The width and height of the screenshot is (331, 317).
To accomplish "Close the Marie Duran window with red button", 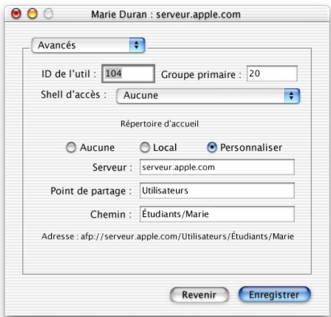I will pos(16,14).
